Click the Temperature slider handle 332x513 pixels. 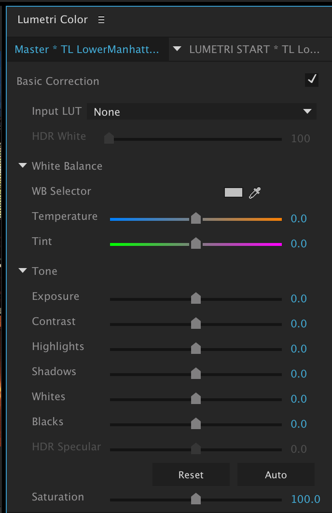pos(196,218)
